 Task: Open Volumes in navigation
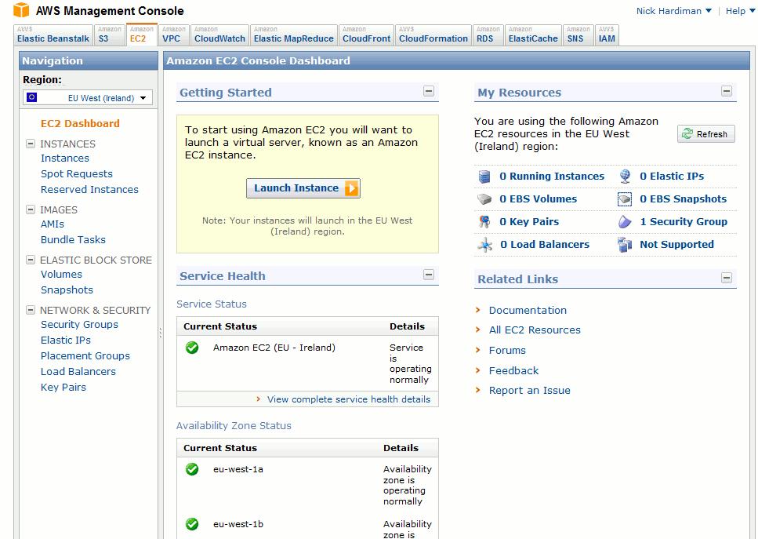tap(61, 275)
